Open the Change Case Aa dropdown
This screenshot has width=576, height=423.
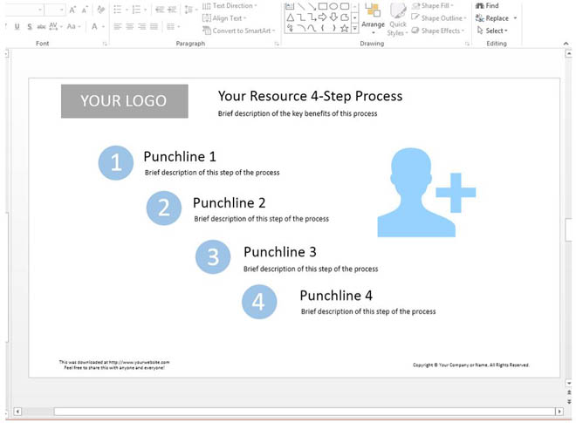point(73,26)
